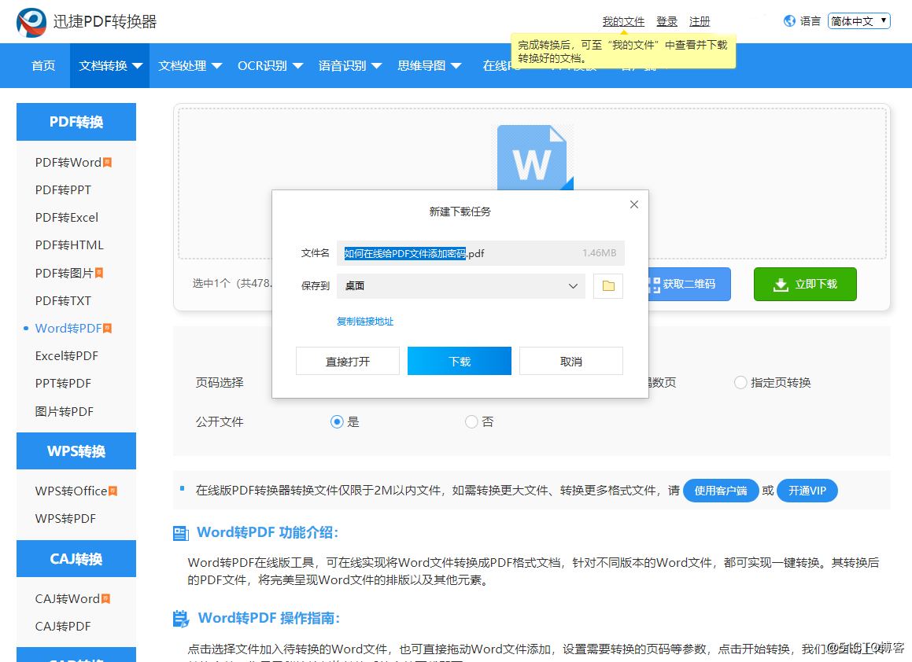Click the badge next to WPS转Office
This screenshot has height=662, width=912.
(113, 491)
